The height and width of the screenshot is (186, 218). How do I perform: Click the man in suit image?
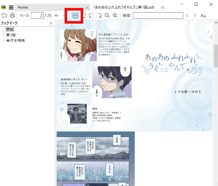[77, 113]
